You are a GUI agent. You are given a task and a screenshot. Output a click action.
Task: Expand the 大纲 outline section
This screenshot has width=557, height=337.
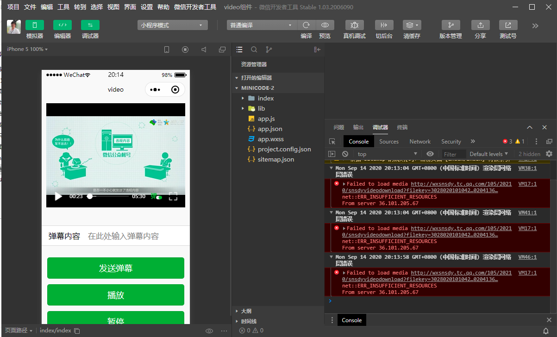pyautogui.click(x=278, y=311)
